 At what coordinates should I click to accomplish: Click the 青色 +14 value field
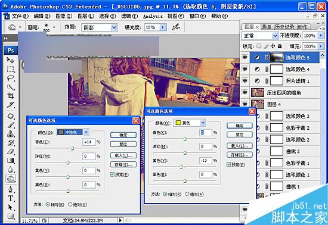(x=89, y=142)
